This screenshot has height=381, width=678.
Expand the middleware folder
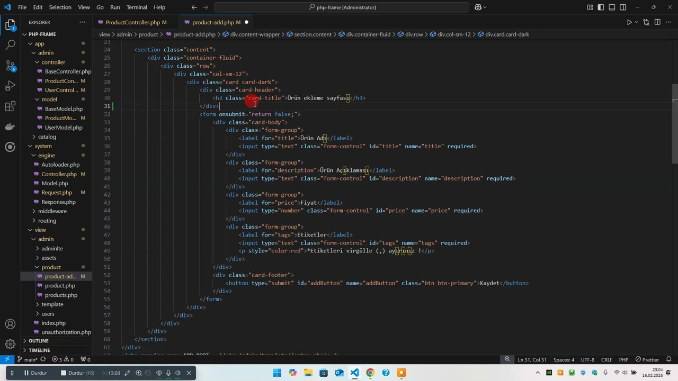(52, 211)
